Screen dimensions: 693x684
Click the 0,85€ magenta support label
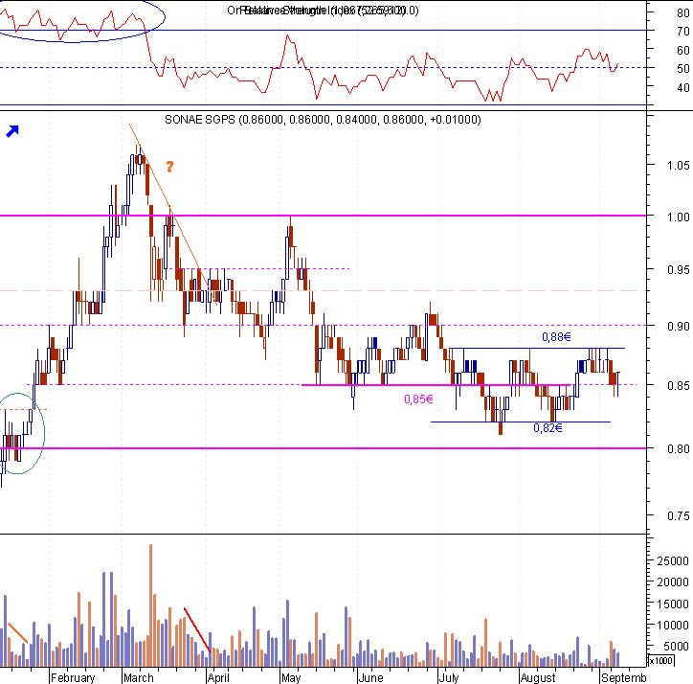coord(418,399)
